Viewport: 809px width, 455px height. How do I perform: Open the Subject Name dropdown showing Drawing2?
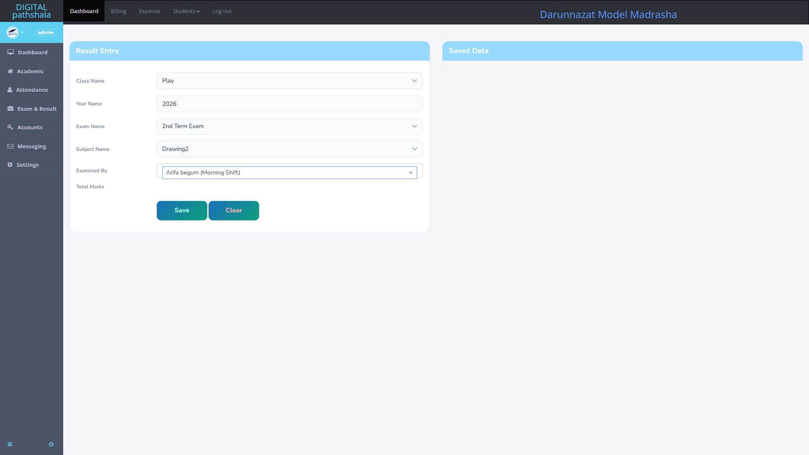pyautogui.click(x=289, y=149)
